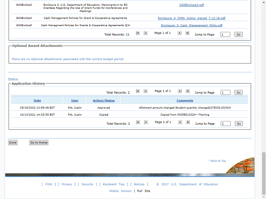Previous page icon above Application History table
The image size is (266, 199).
click(x=145, y=91)
